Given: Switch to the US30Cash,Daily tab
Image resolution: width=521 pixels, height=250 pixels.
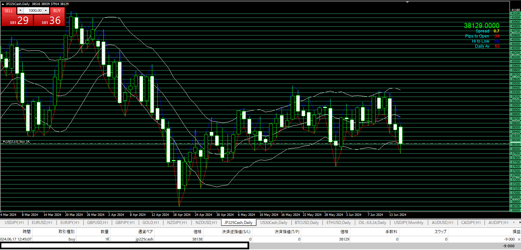Looking at the screenshot, I should click(x=273, y=223).
